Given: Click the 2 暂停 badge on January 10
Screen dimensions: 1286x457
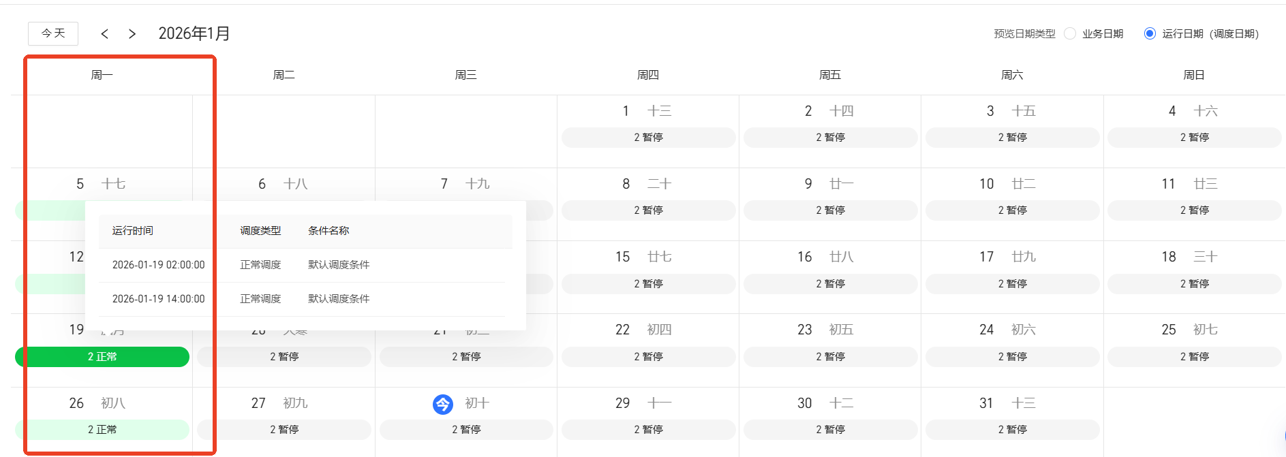Looking at the screenshot, I should [x=1012, y=210].
